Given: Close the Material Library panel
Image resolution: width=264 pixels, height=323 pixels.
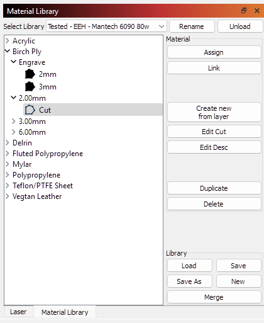Looking at the screenshot, I should pos(257,11).
